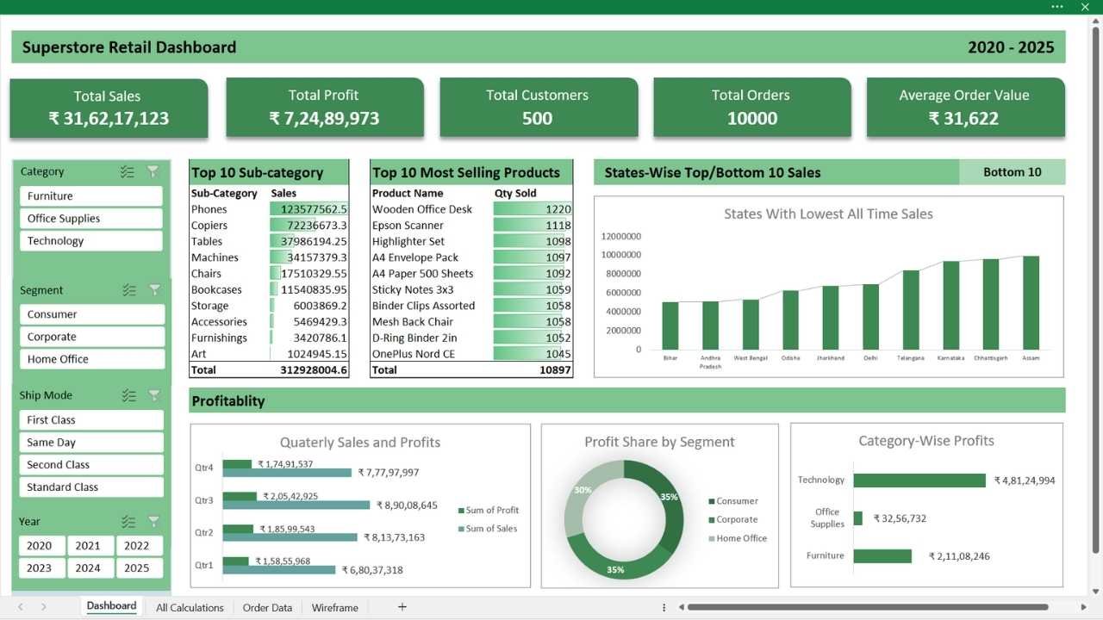1103x620 pixels.
Task: Select the Wooden Office Desk product cell
Action: (432, 209)
